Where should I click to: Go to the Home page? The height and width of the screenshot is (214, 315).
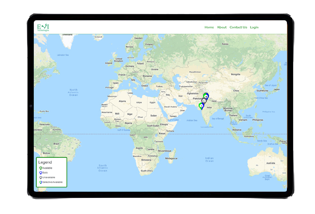pos(209,27)
